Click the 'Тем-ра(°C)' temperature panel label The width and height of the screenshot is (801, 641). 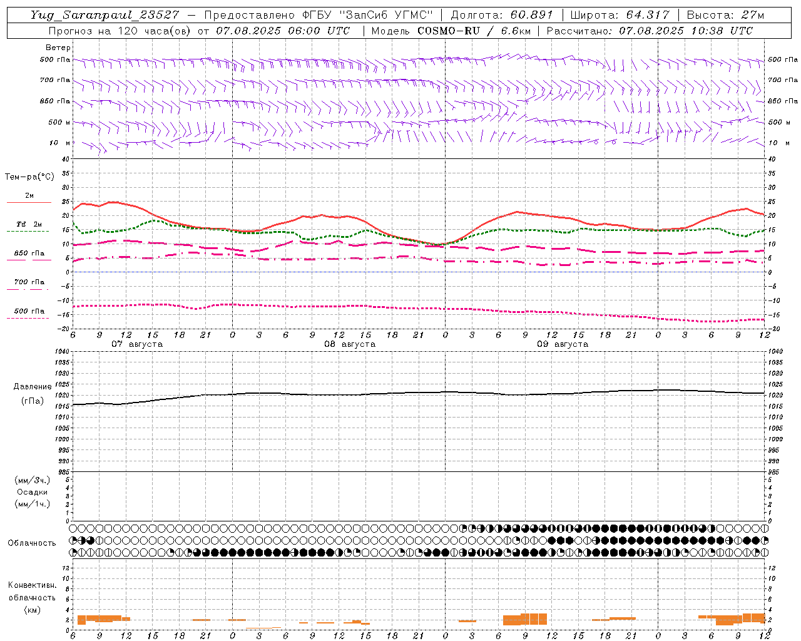29,177
